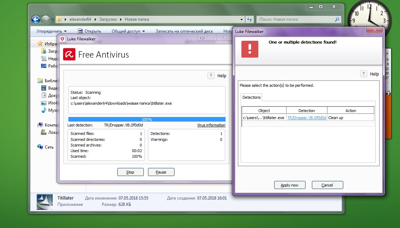Click the recent places icon in sidebar
Viewport: 400px width, 228px height.
(x=44, y=58)
